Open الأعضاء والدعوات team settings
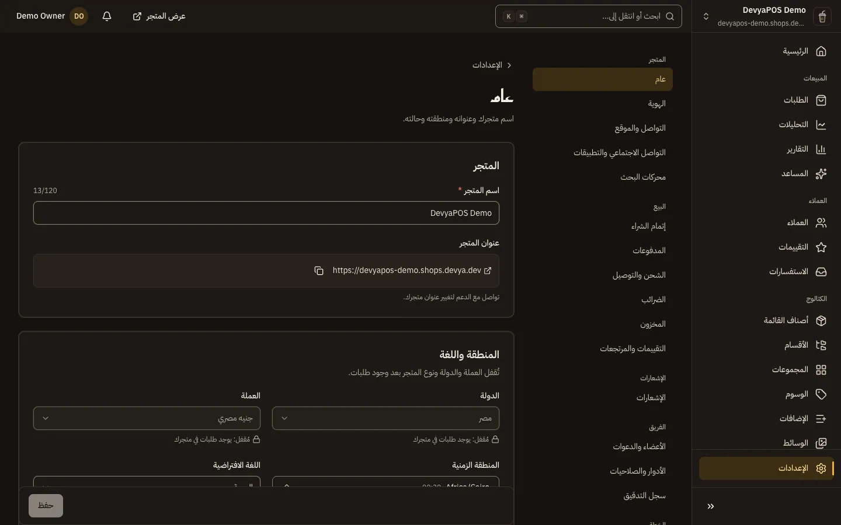841x525 pixels. (x=603, y=447)
